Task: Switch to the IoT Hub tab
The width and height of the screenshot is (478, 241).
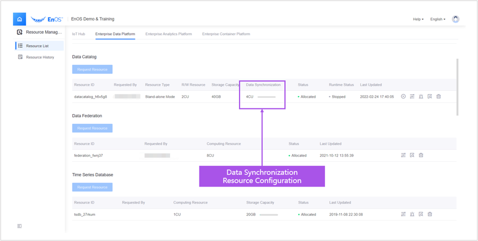Action: tap(78, 34)
